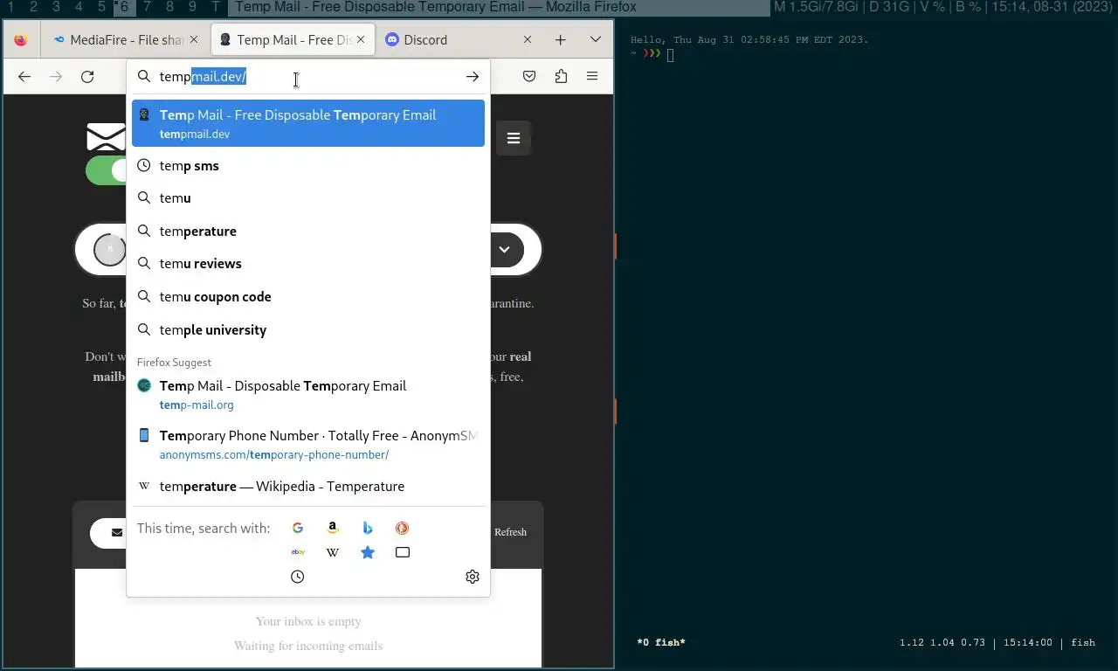1118x671 pixels.
Task: Click the '*0 fish*' tmux window label
Action: (x=661, y=643)
